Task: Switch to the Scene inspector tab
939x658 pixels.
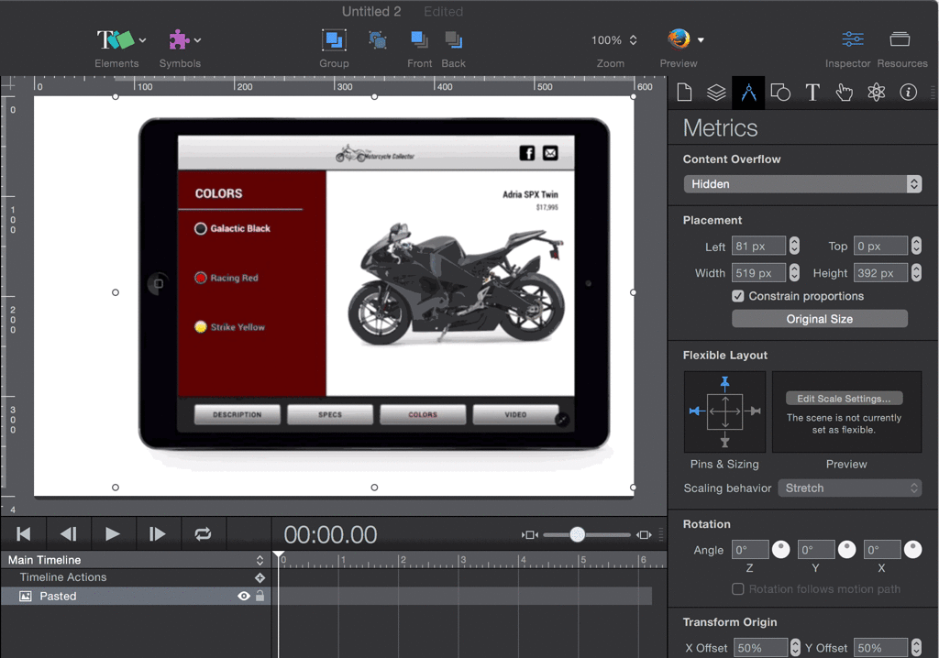Action: tap(717, 92)
